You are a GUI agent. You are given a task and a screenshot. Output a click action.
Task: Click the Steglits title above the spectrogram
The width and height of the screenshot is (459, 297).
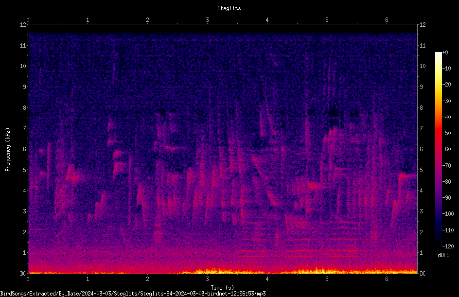229,8
